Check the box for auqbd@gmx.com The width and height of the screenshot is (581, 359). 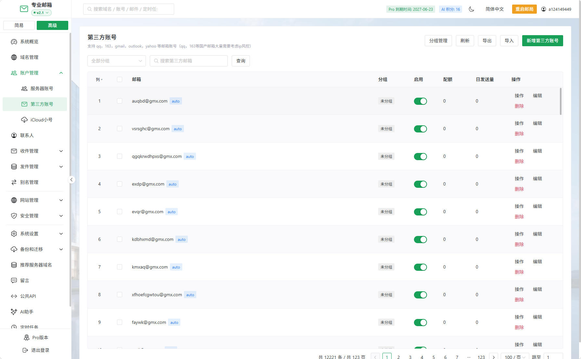click(120, 101)
